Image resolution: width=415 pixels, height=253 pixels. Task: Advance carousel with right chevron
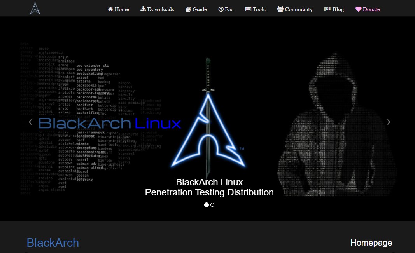(389, 122)
